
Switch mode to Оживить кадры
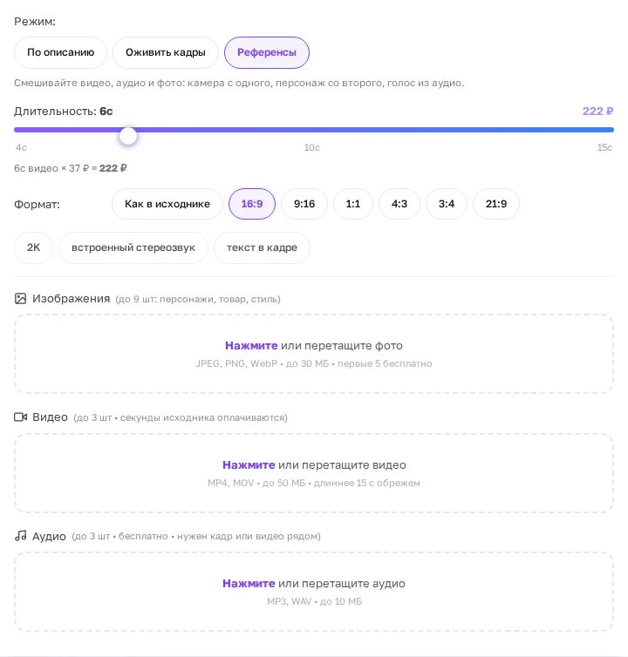point(165,52)
